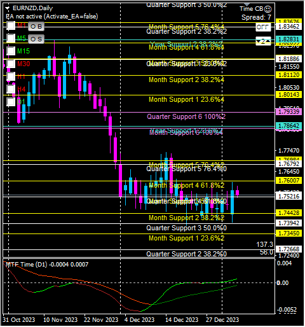Toggle the M15 timeframe checkbox
Screen dimensions: 305x327
[11, 51]
